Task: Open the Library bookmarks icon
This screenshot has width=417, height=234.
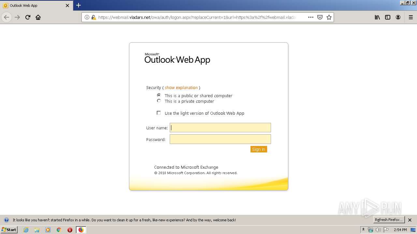Action: [x=377, y=17]
